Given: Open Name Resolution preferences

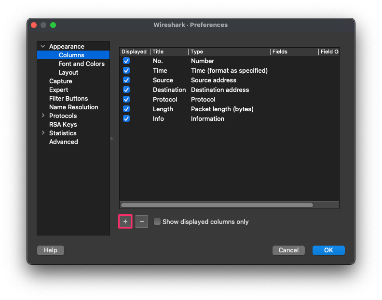Looking at the screenshot, I should [74, 107].
